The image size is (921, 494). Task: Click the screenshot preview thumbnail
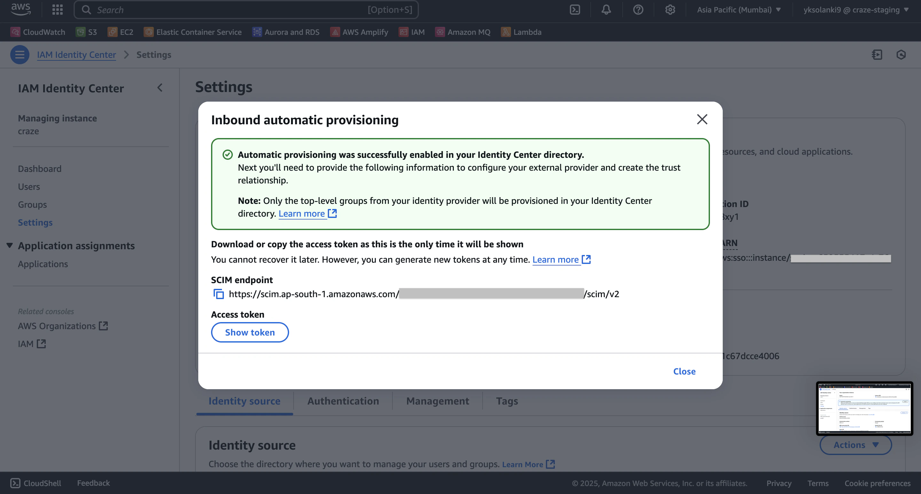pos(864,408)
